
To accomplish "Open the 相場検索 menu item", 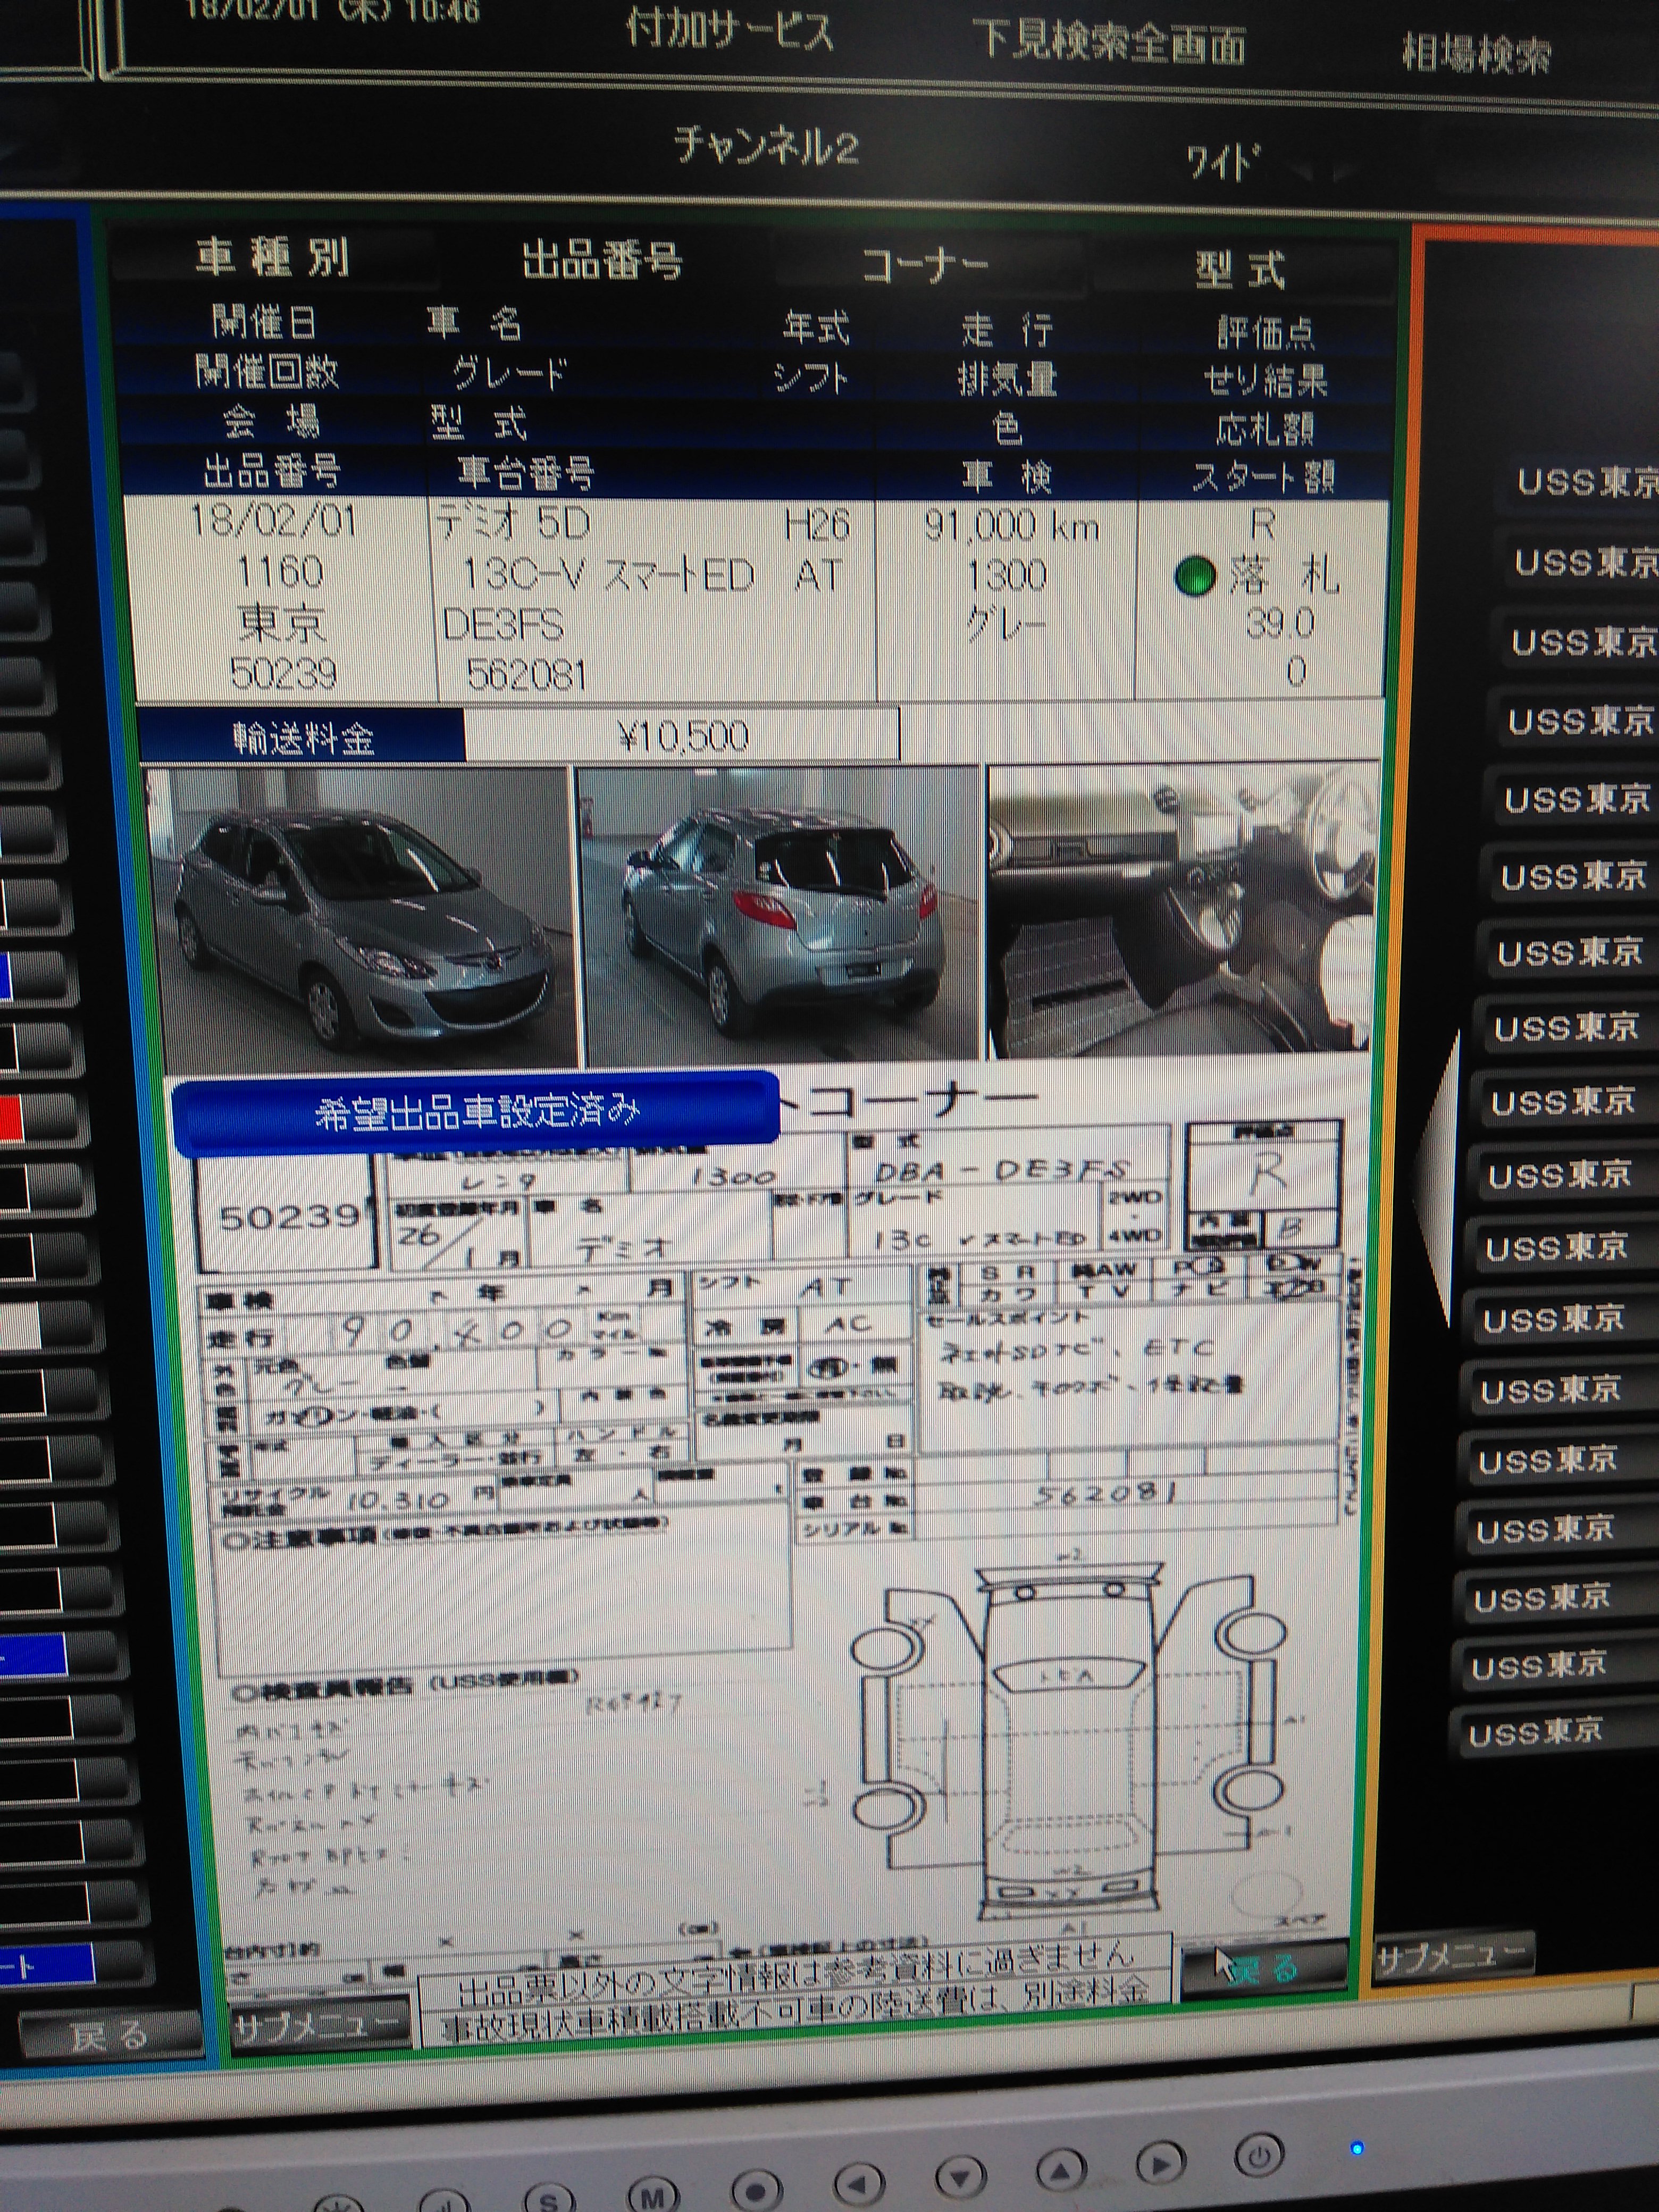I will [1476, 53].
